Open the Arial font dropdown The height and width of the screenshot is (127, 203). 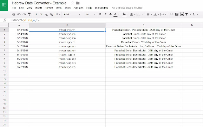click(x=72, y=14)
